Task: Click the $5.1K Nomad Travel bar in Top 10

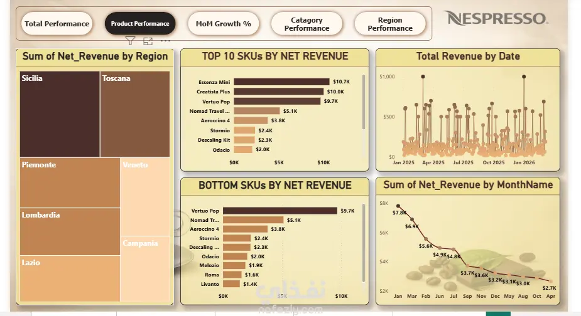Action: [257, 110]
